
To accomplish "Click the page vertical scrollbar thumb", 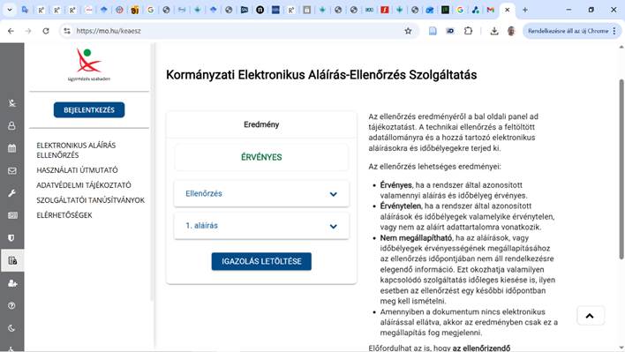I will pos(621,169).
